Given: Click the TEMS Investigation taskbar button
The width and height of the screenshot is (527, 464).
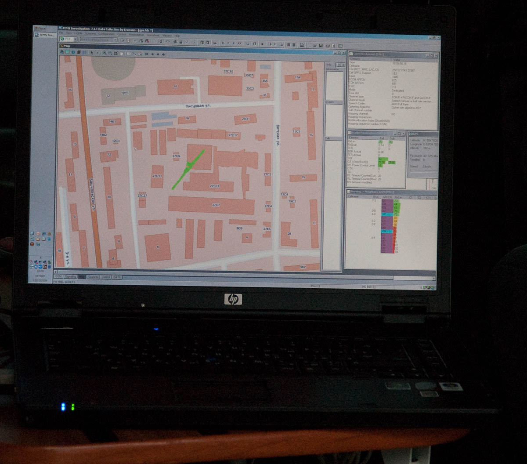Looking at the screenshot, I should [x=47, y=35].
